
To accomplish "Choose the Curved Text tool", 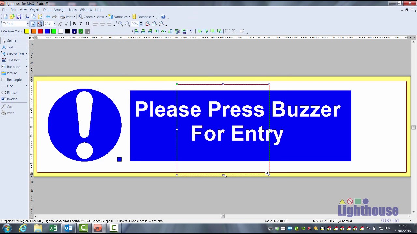I will pos(13,54).
